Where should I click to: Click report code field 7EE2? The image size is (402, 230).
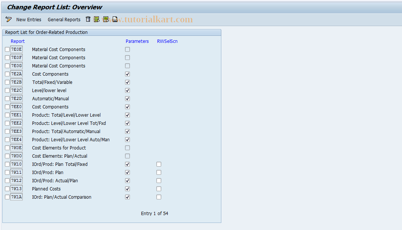16,123
